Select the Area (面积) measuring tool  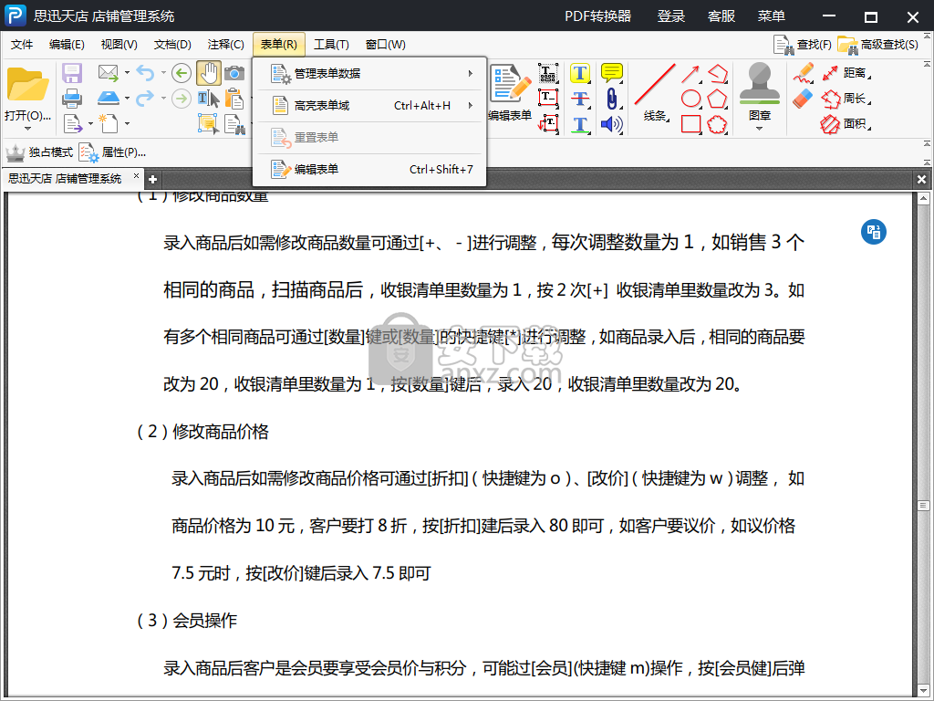(846, 124)
